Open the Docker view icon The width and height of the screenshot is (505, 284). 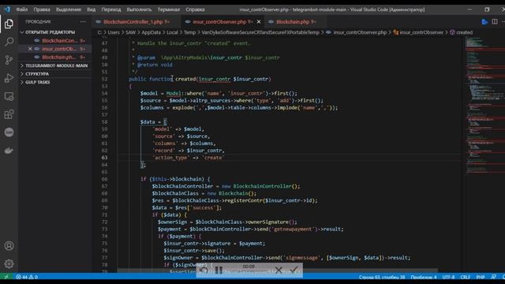point(9,151)
